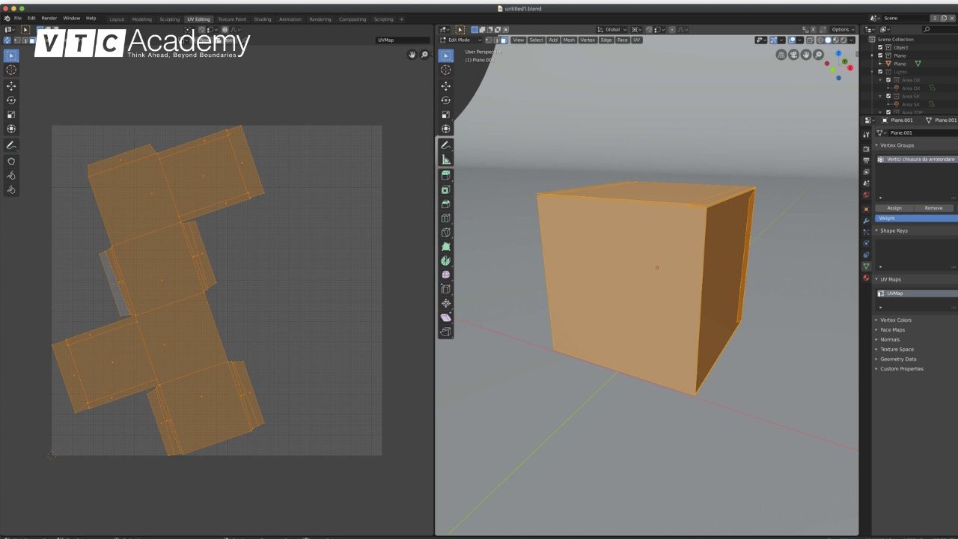This screenshot has height=539, width=958.
Task: Select the Bevel tool icon
Action: click(446, 204)
